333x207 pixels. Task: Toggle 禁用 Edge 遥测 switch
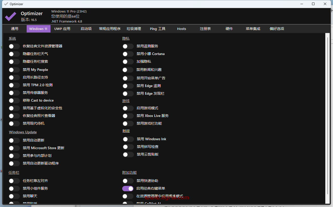[x=128, y=86]
